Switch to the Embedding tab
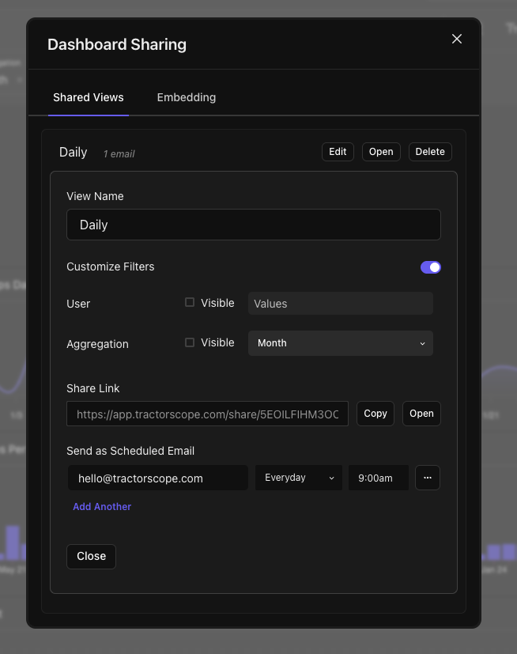Viewport: 517px width, 654px height. [186, 97]
